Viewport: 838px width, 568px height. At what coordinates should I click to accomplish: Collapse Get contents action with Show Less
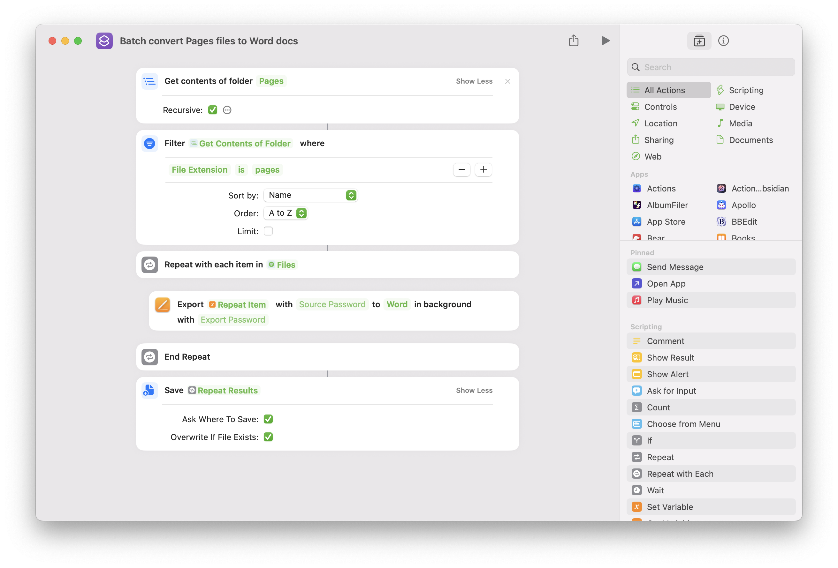tap(474, 81)
